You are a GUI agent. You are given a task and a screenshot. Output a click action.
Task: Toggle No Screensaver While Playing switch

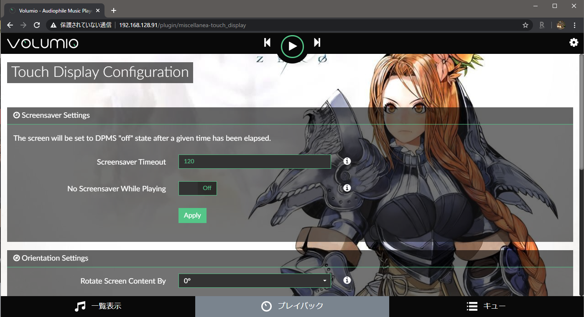point(198,188)
